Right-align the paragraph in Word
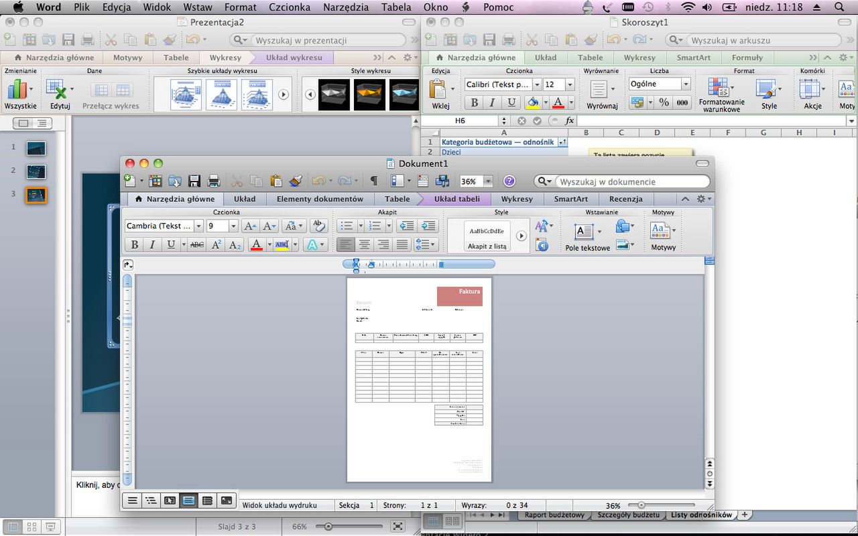This screenshot has height=536, width=858. click(x=383, y=245)
